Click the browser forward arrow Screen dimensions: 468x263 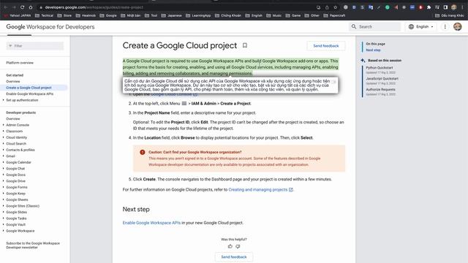[14, 7]
